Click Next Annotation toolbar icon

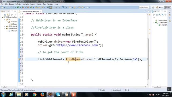click(70, 7)
